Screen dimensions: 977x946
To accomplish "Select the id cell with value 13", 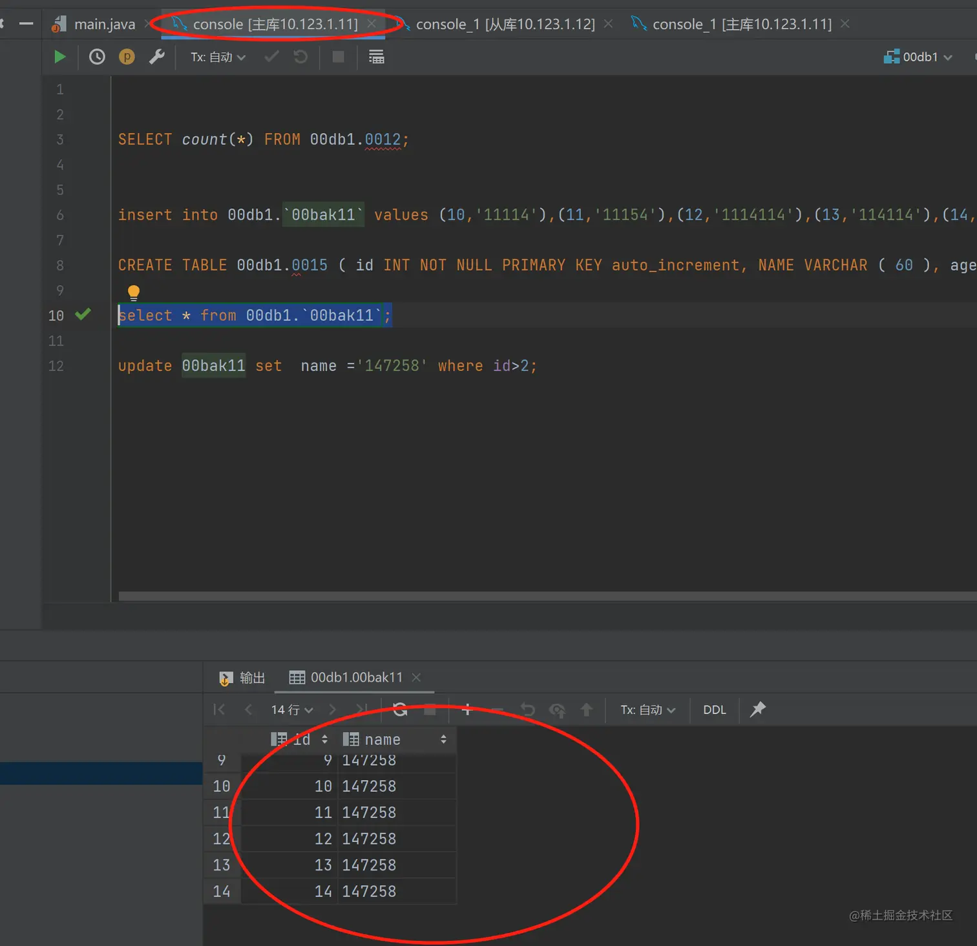I will pos(289,865).
